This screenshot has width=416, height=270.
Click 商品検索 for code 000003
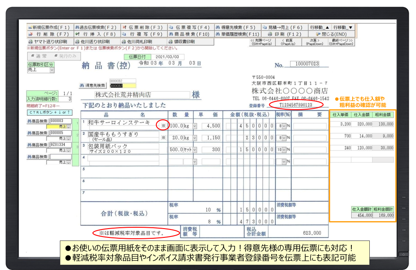coord(37,121)
